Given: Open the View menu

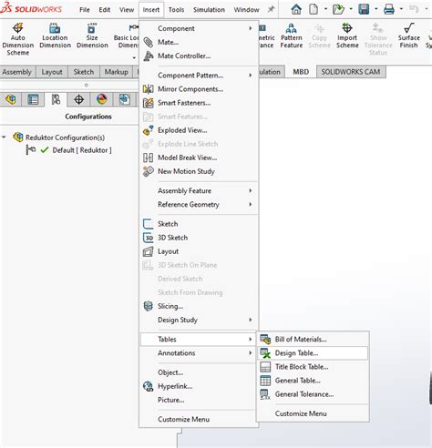Looking at the screenshot, I should (127, 10).
